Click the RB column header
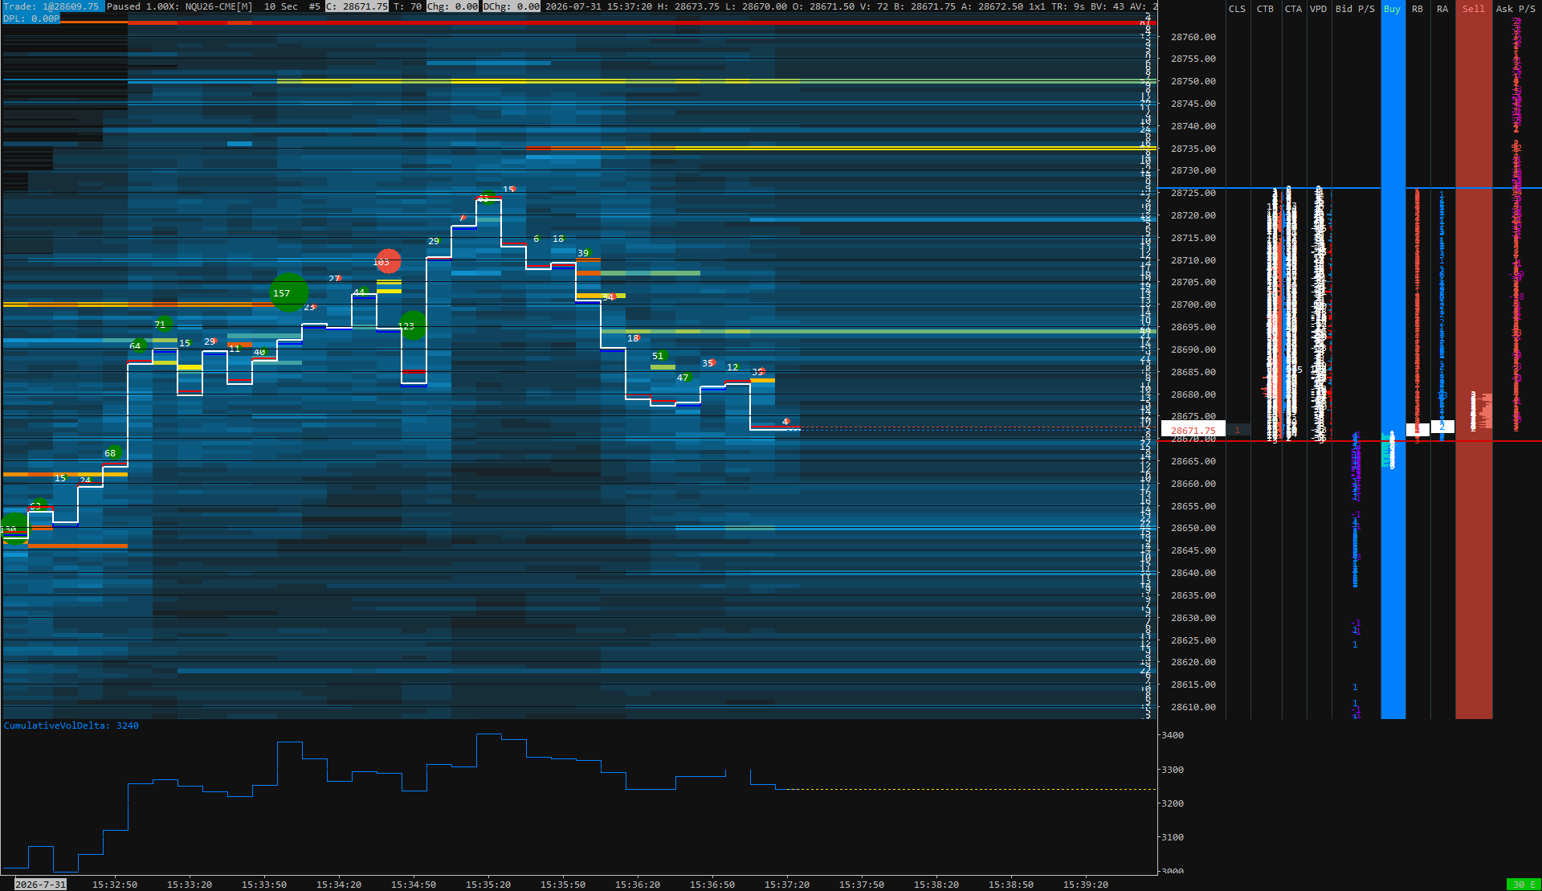 (x=1418, y=9)
